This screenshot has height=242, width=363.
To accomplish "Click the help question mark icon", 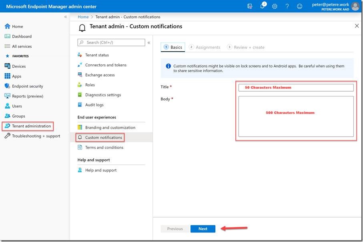I will [287, 6].
